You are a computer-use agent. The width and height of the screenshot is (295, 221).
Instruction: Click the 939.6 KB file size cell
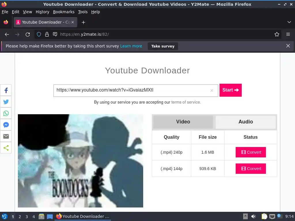tap(207, 169)
